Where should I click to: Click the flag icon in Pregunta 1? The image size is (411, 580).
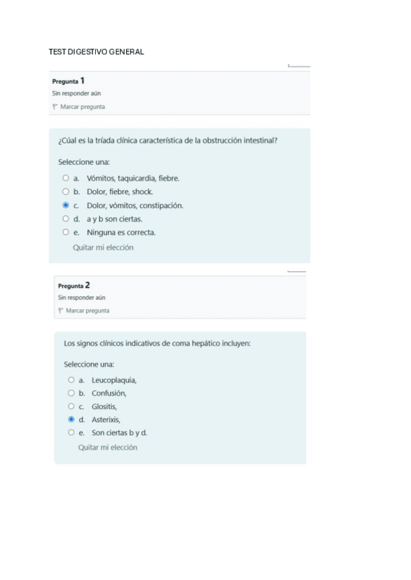pos(55,107)
